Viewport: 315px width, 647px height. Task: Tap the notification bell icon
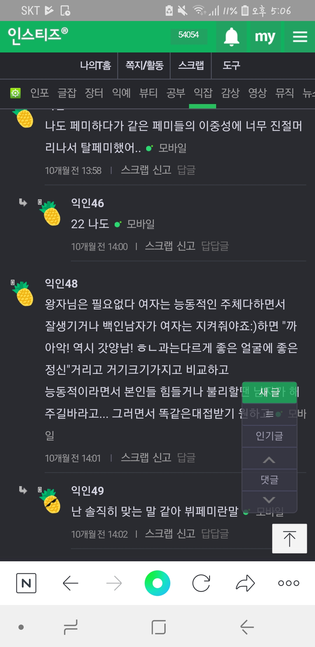pyautogui.click(x=231, y=37)
